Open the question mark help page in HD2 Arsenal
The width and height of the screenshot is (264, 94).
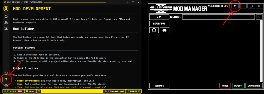[6, 79]
